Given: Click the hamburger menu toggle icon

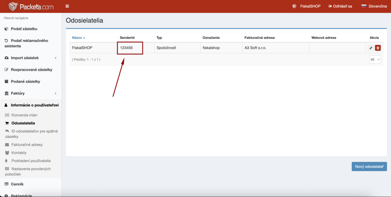Looking at the screenshot, I should click(x=67, y=6).
